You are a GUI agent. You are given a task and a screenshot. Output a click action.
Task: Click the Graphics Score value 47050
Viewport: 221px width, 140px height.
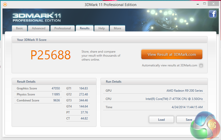(x=56, y=88)
